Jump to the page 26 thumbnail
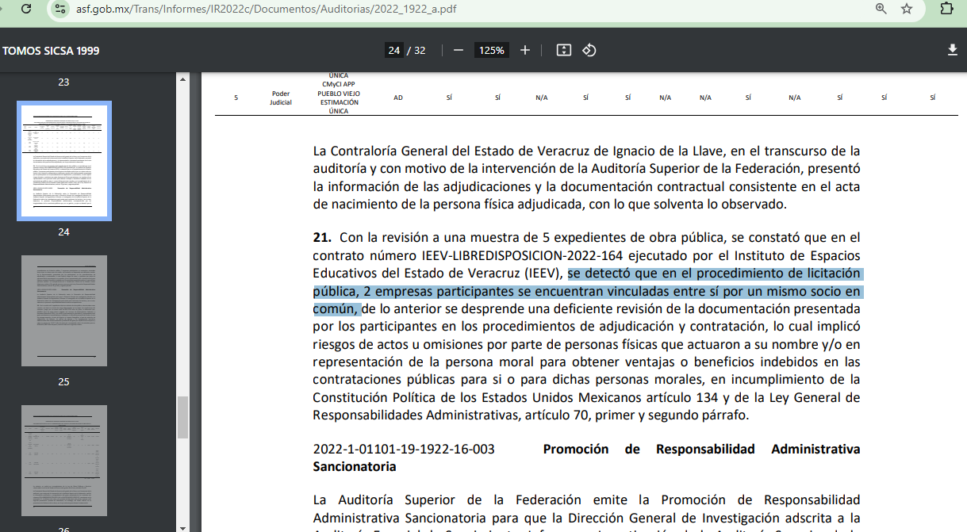Screen dimensions: 967x532 (x=64, y=461)
